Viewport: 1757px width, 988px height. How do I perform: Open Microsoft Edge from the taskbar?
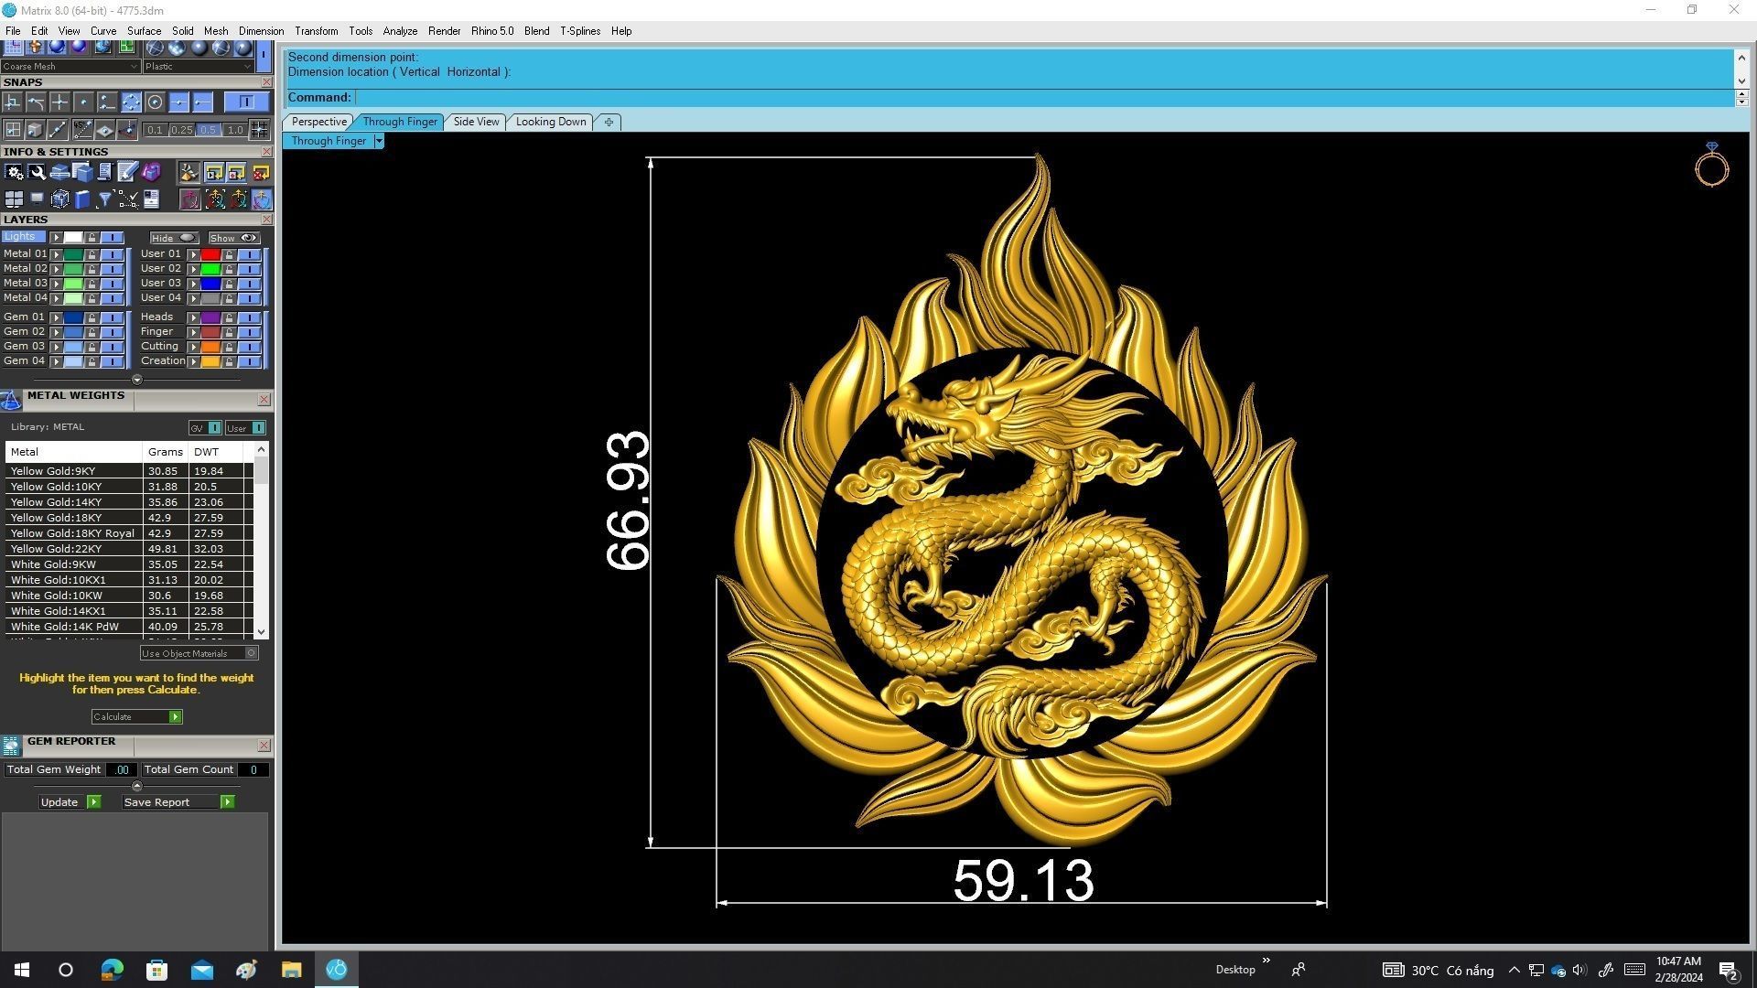tap(112, 969)
